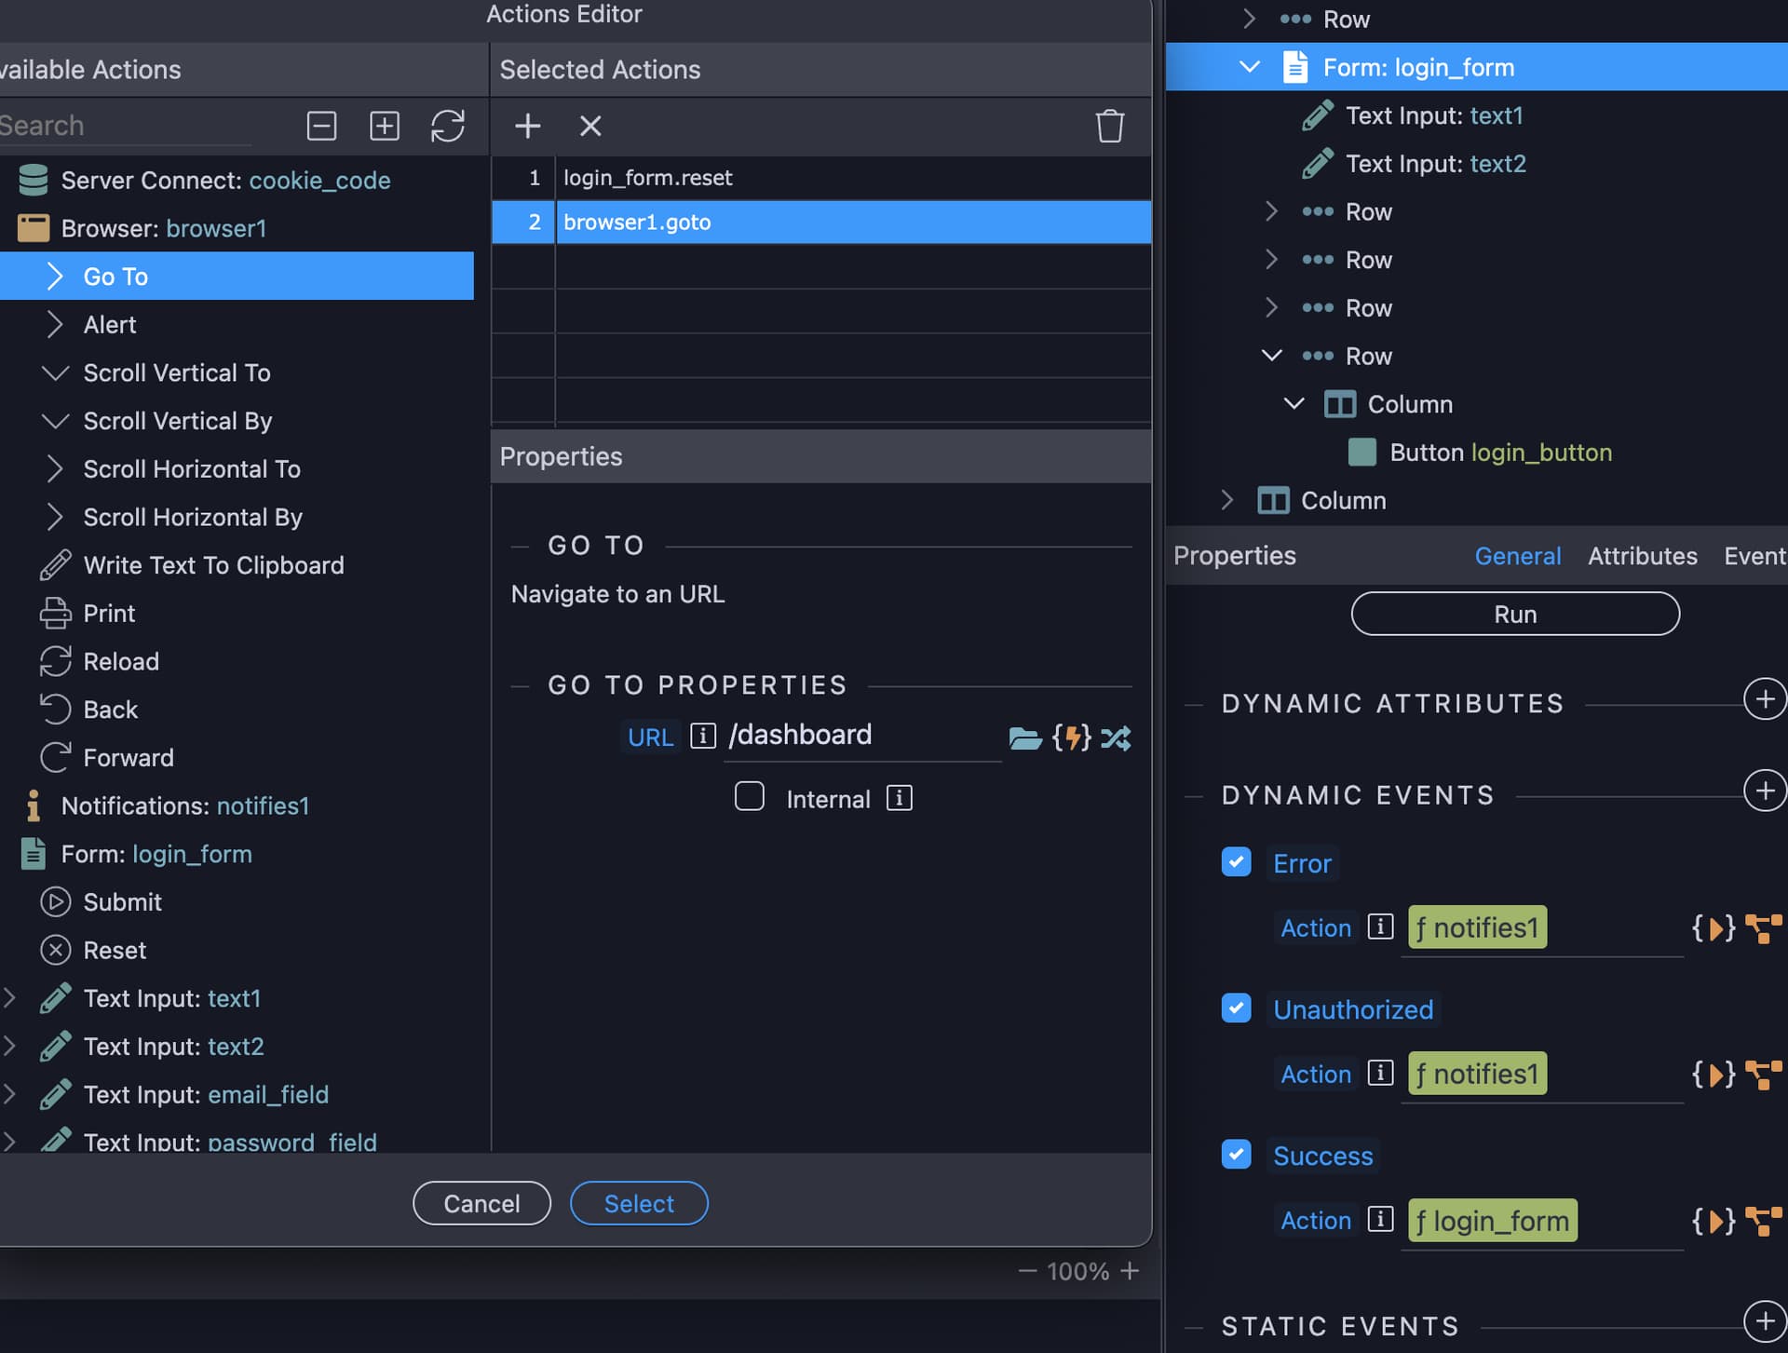
Task: Collapse the Form: login_form tree node
Action: click(x=1250, y=67)
